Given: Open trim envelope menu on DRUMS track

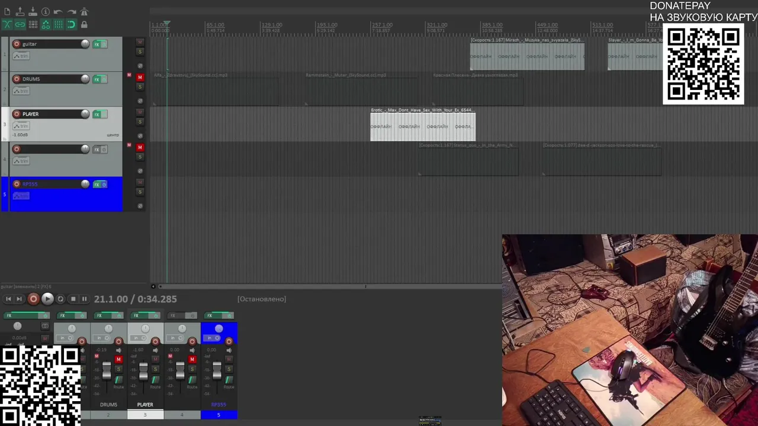Looking at the screenshot, I should point(21,91).
